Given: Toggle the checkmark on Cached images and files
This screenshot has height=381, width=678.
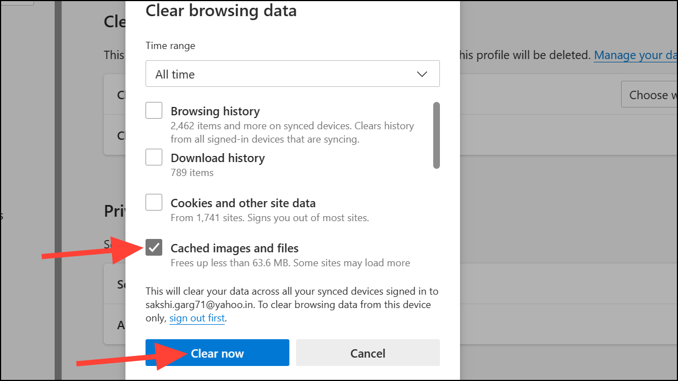Looking at the screenshot, I should 153,247.
